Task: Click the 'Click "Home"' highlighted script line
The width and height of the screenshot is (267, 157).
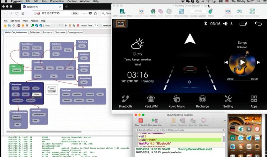Action: coord(180,140)
